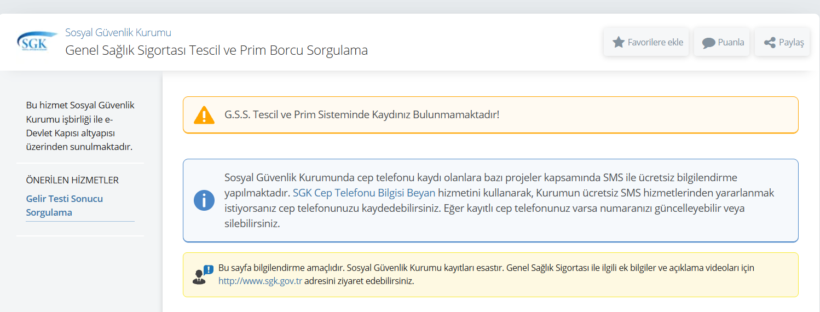Share the page with Paylaş button
The width and height of the screenshot is (820, 312).
[782, 42]
